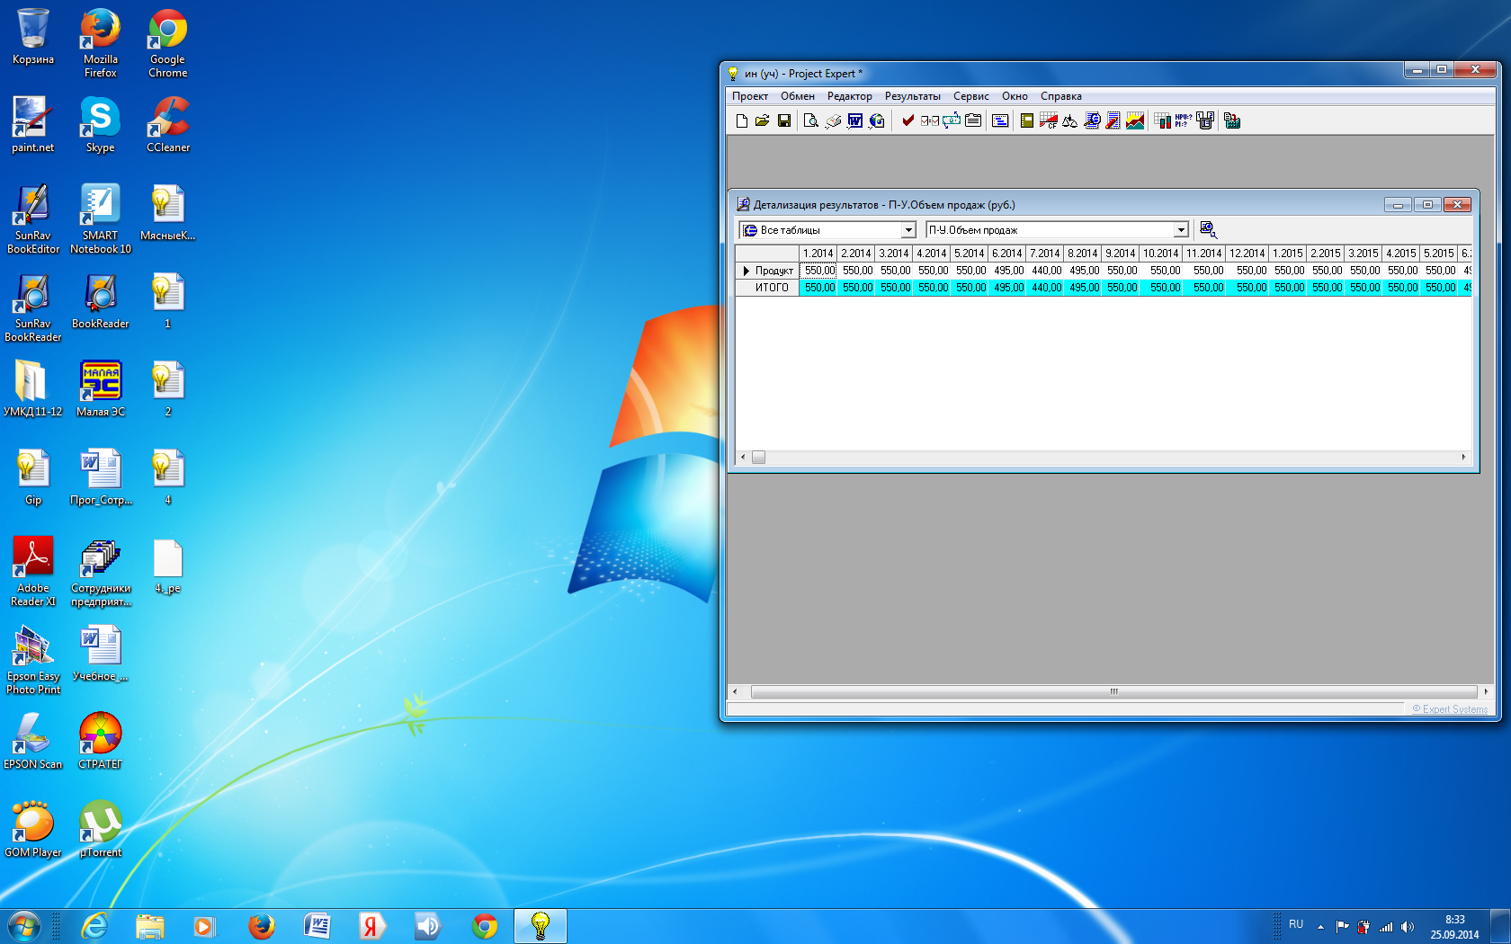The image size is (1511, 944).
Task: Click the table horizontal scrollbar thumb
Action: pos(758,457)
